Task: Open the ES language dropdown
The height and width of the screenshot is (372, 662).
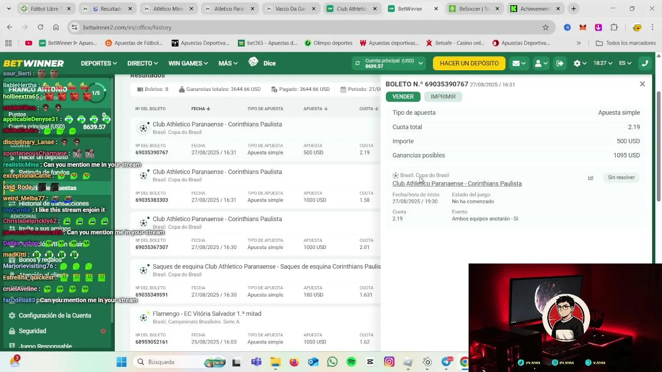Action: tap(625, 63)
